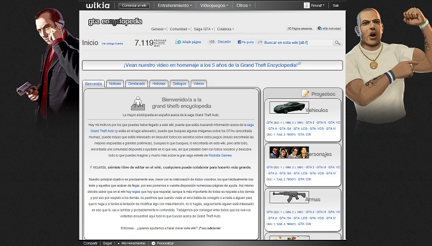The width and height of the screenshot is (432, 246).
Task: Click the pencil notepad icon beside Proyectos
Action: pos(305,93)
